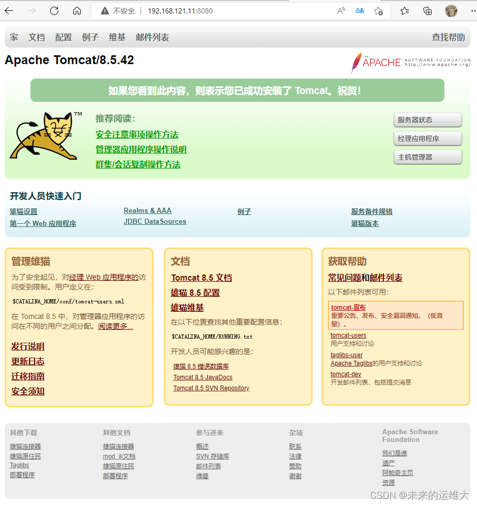Open the 邮件列表 navigation item
This screenshot has width=477, height=505.
pos(152,37)
